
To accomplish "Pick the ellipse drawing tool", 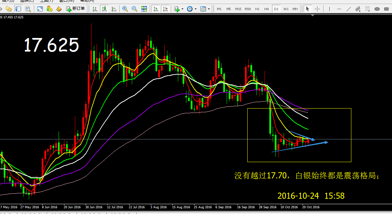I will pos(377,9).
